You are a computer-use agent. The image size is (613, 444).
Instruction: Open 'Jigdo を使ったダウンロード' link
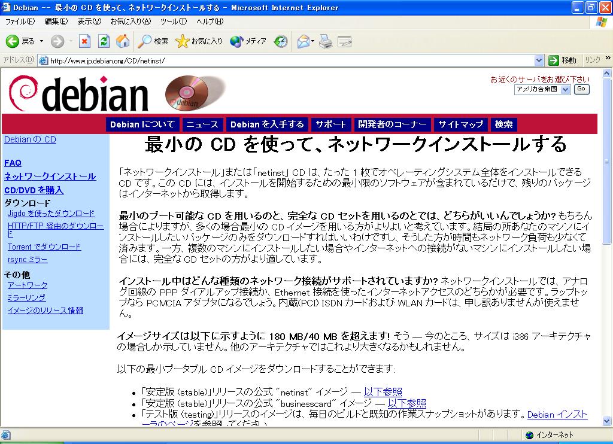click(51, 214)
